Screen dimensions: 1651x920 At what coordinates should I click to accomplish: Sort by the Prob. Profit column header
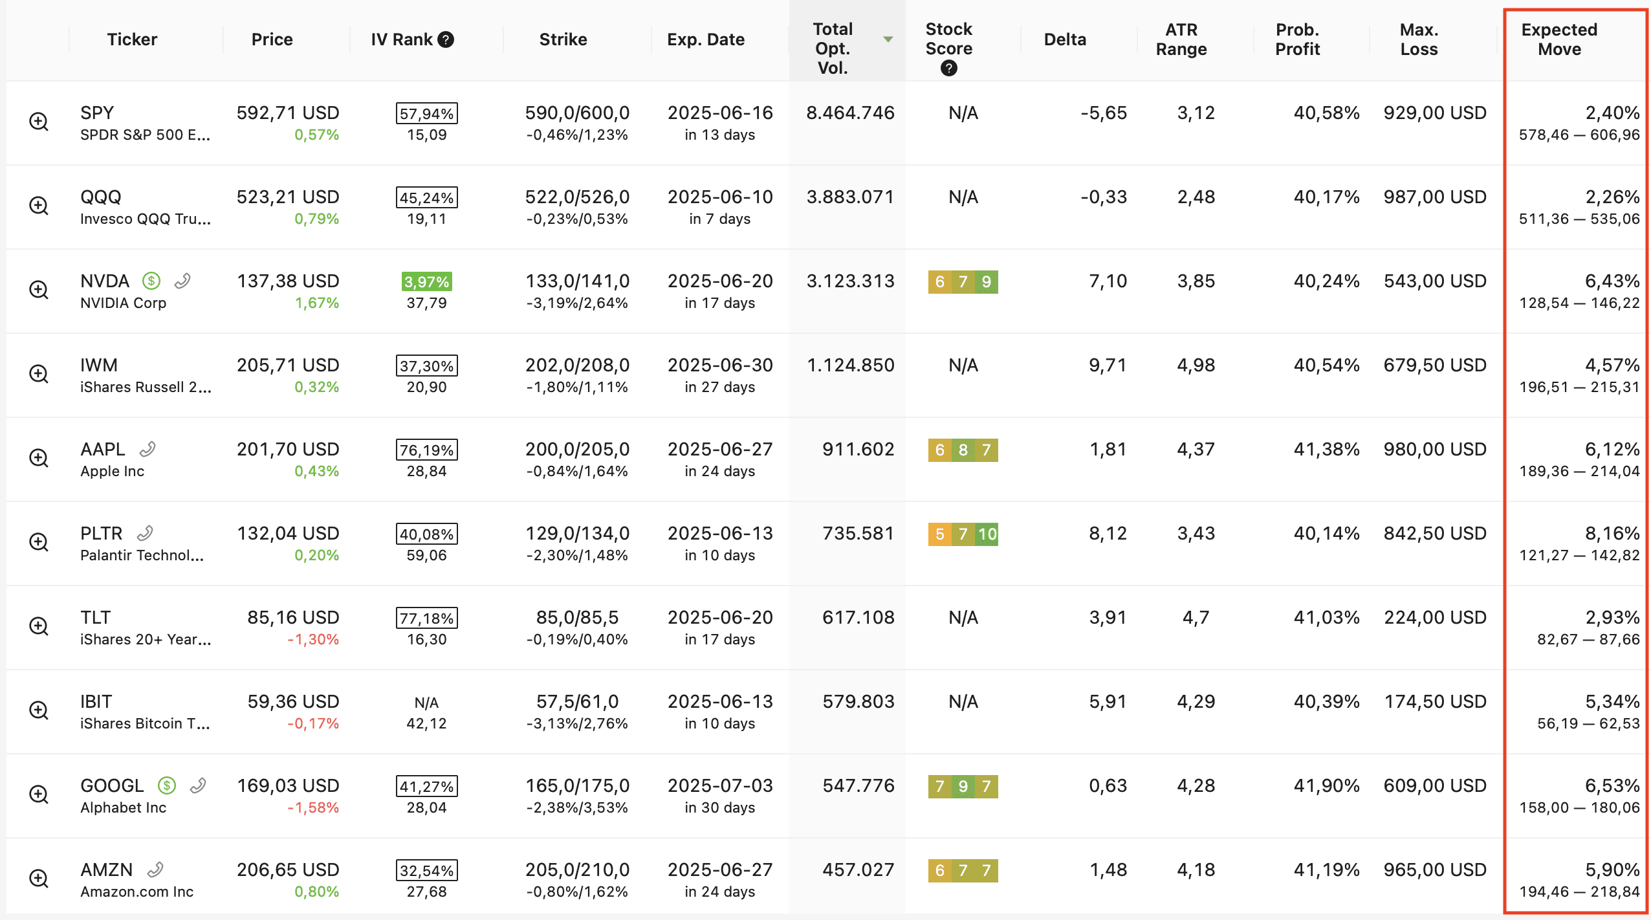pos(1297,40)
